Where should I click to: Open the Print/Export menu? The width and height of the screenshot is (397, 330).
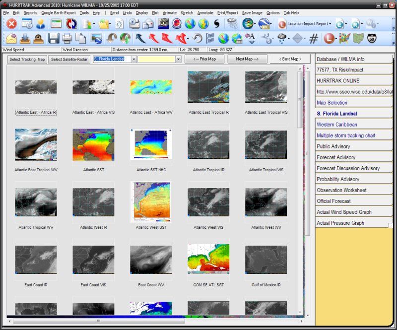(x=228, y=13)
